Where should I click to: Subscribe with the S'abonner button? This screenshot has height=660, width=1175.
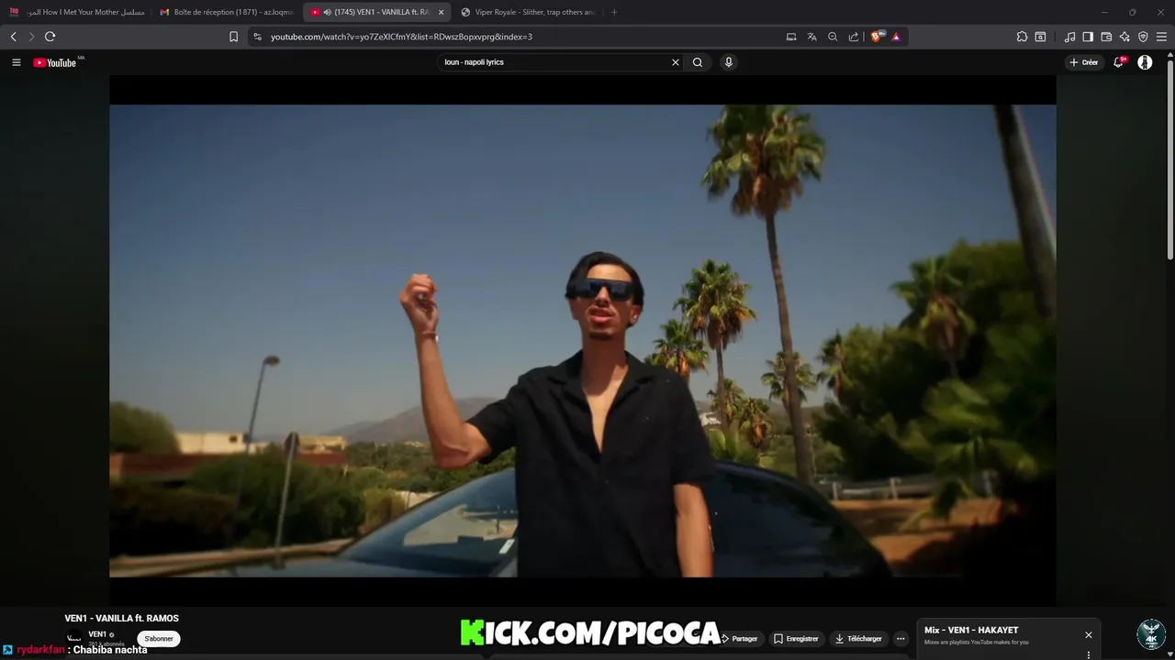point(159,639)
